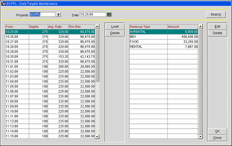Click the Search button
232x146 pixels.
tap(216, 14)
